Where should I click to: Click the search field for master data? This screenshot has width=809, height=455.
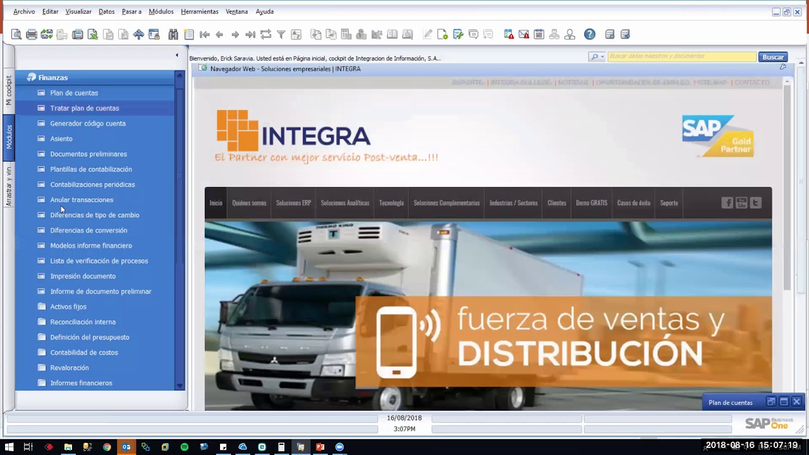click(x=681, y=57)
